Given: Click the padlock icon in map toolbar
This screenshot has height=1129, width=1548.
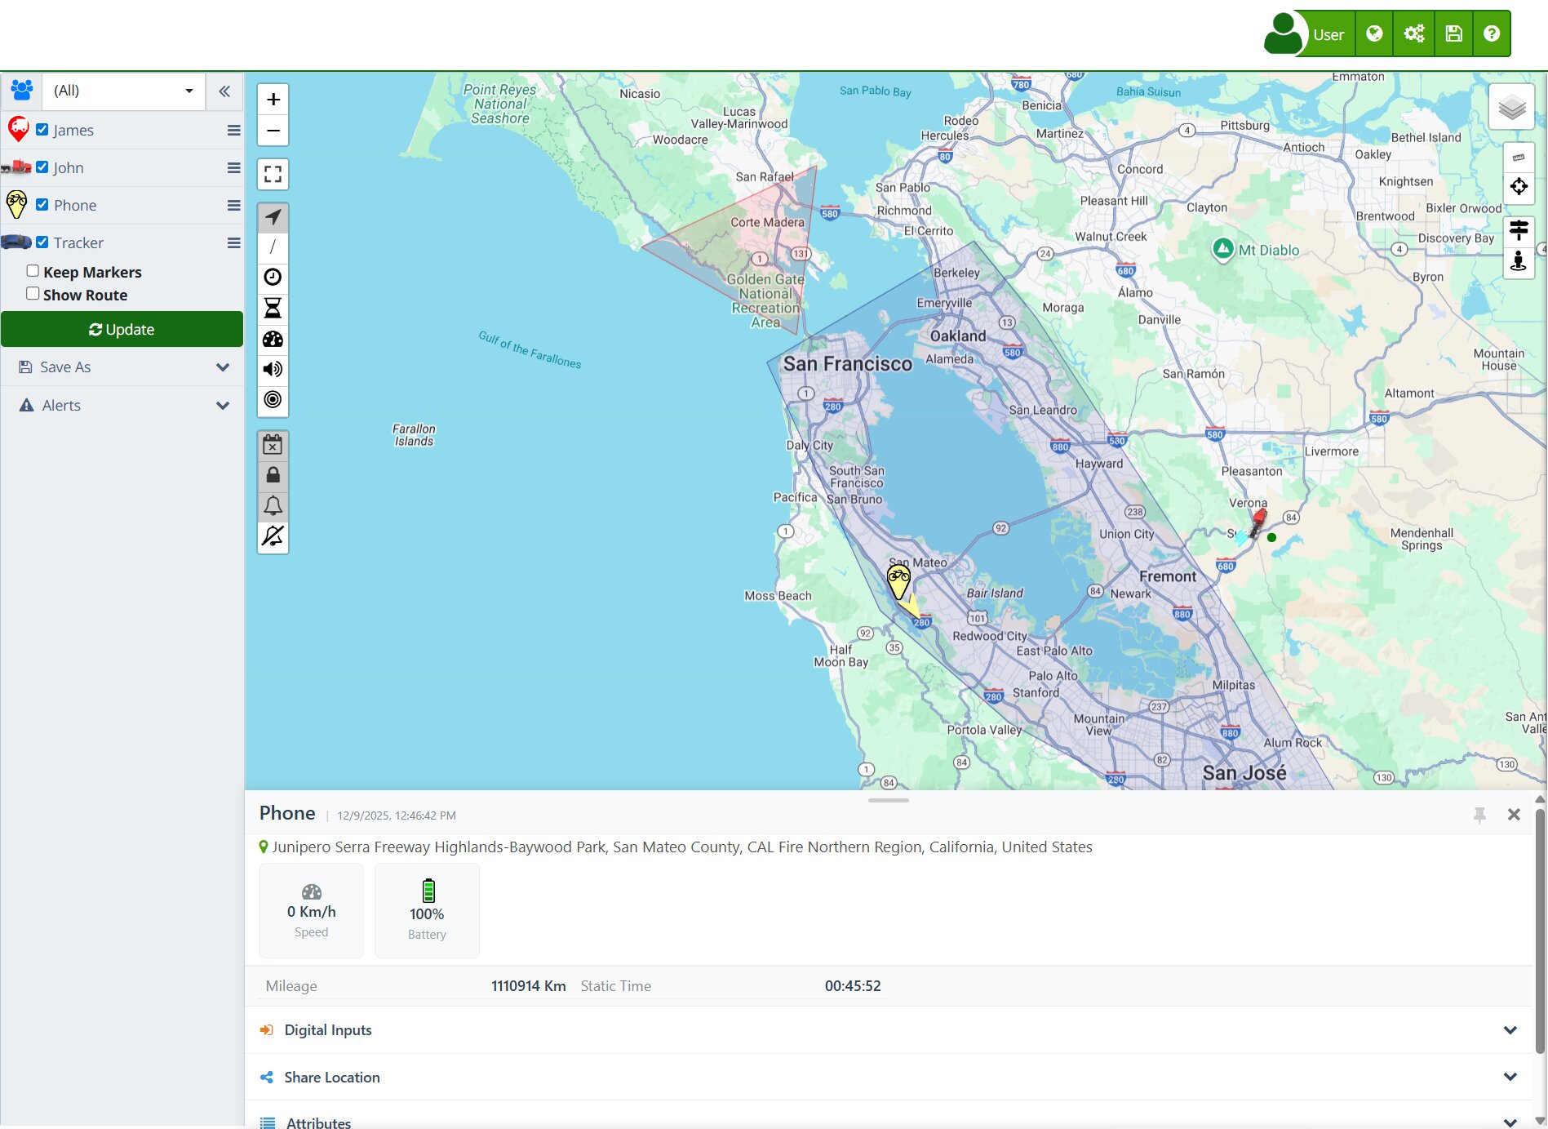Looking at the screenshot, I should coord(273,475).
